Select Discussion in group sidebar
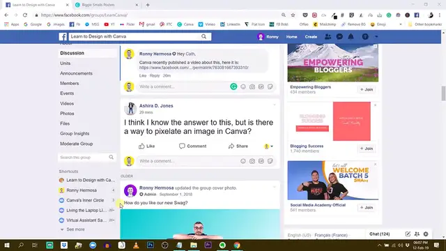This screenshot has width=446, height=251. (72, 53)
